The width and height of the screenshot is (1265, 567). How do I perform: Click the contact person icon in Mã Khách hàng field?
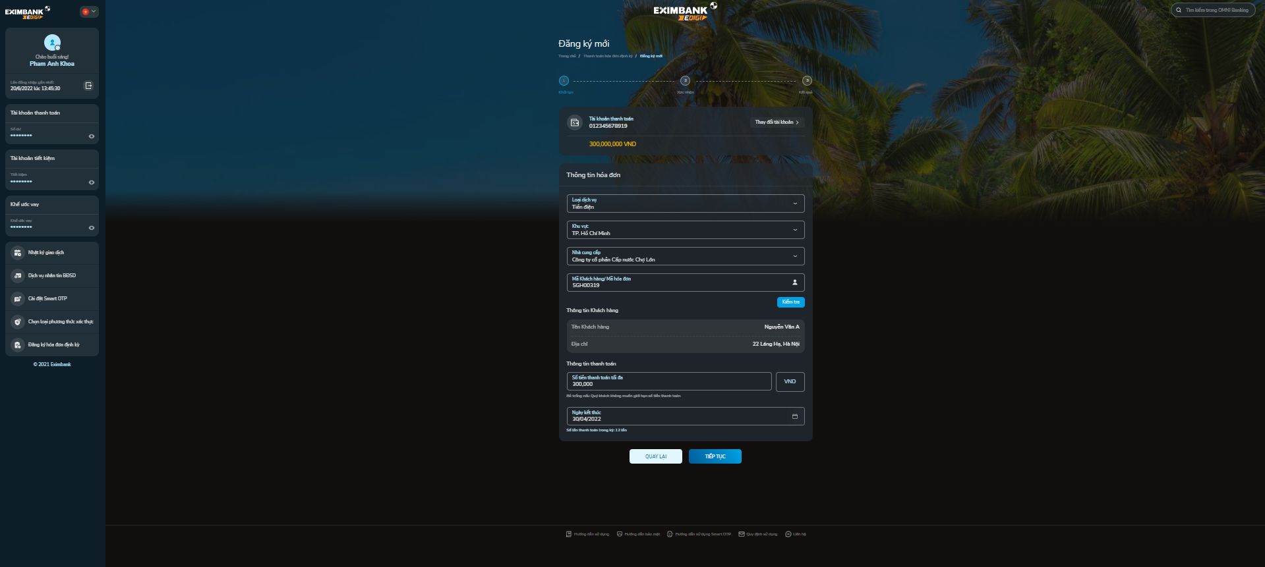(x=794, y=283)
